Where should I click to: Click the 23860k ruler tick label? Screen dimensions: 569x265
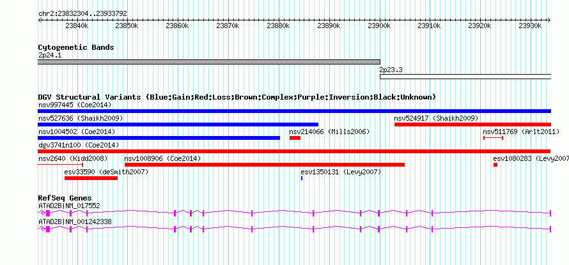[178, 26]
